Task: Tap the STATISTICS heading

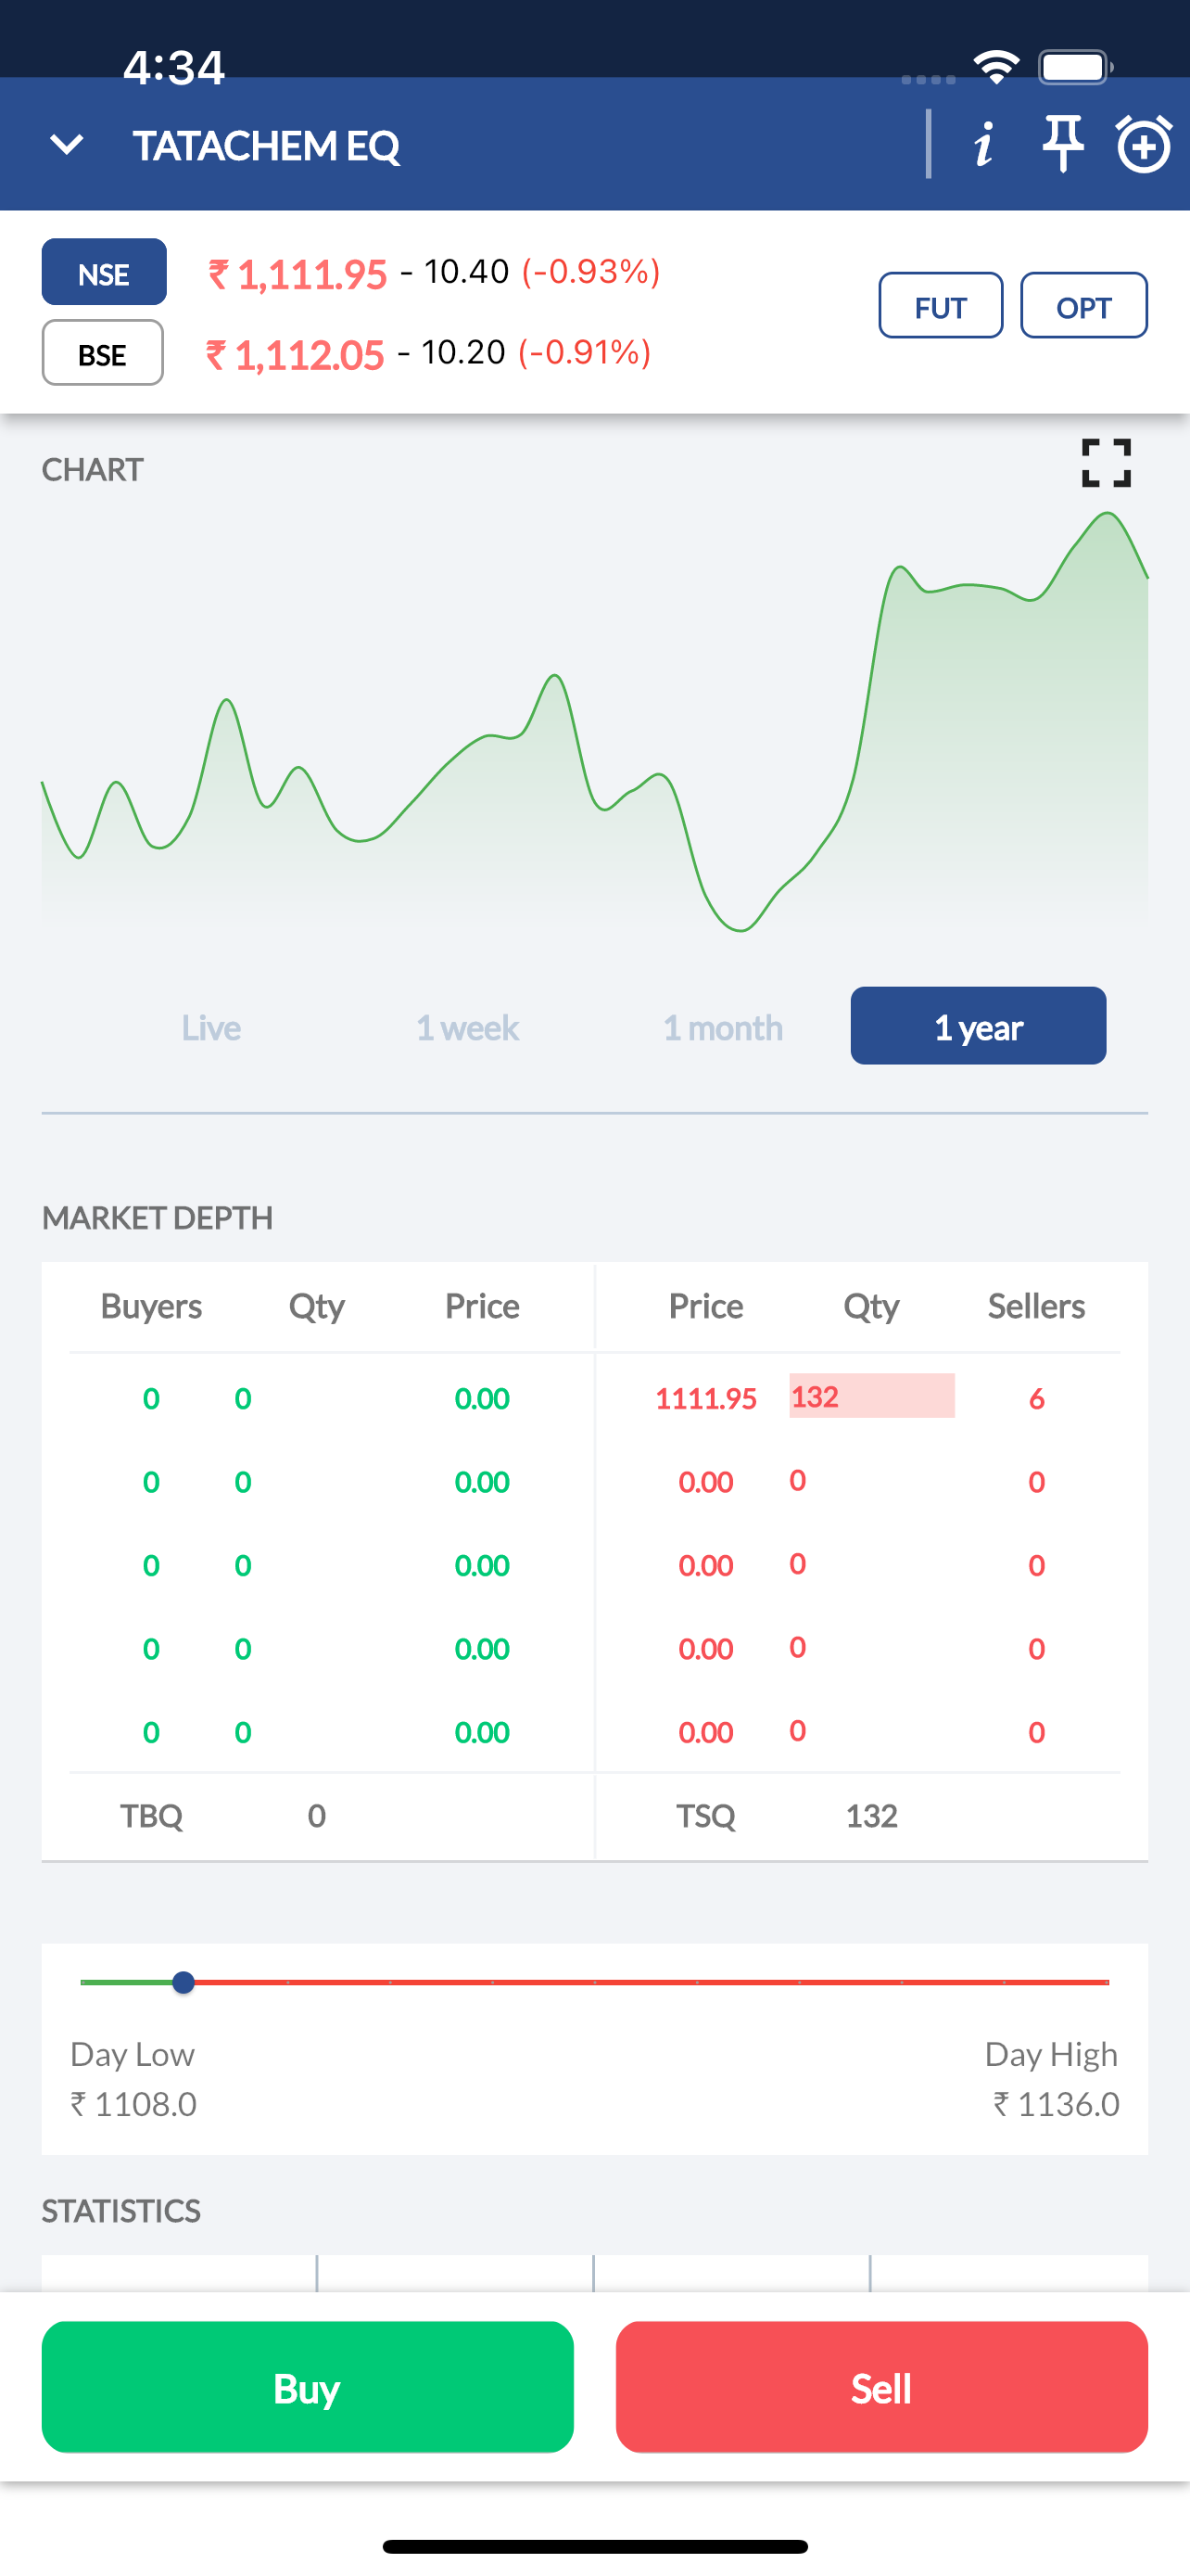Action: (120, 2211)
